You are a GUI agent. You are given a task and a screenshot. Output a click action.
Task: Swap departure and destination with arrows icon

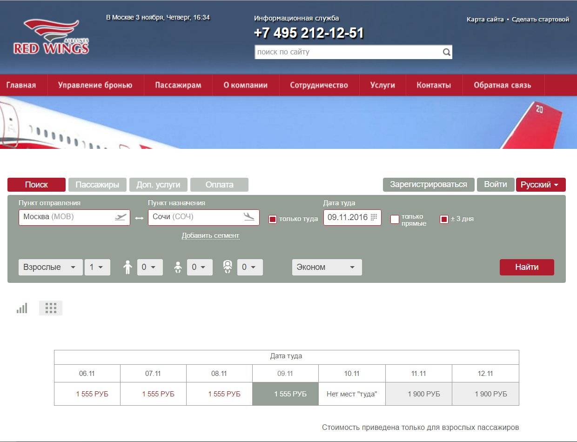[139, 217]
